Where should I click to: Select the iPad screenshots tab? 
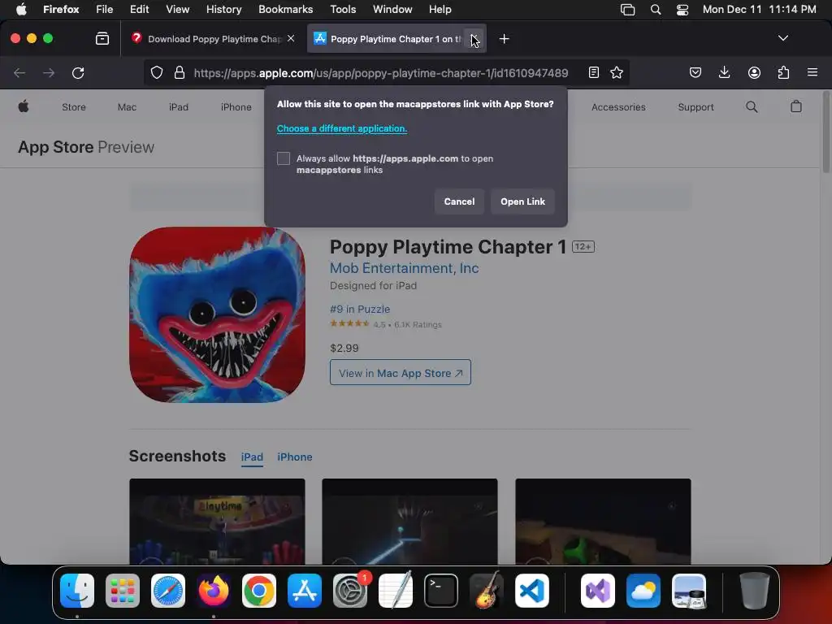(252, 457)
